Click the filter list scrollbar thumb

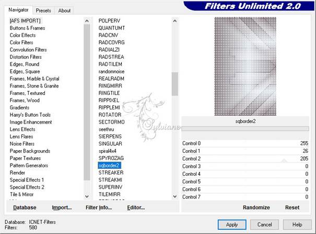pyautogui.click(x=175, y=84)
